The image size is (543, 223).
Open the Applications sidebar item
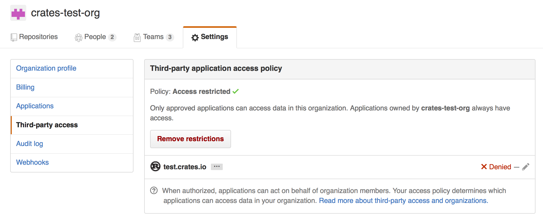point(35,106)
